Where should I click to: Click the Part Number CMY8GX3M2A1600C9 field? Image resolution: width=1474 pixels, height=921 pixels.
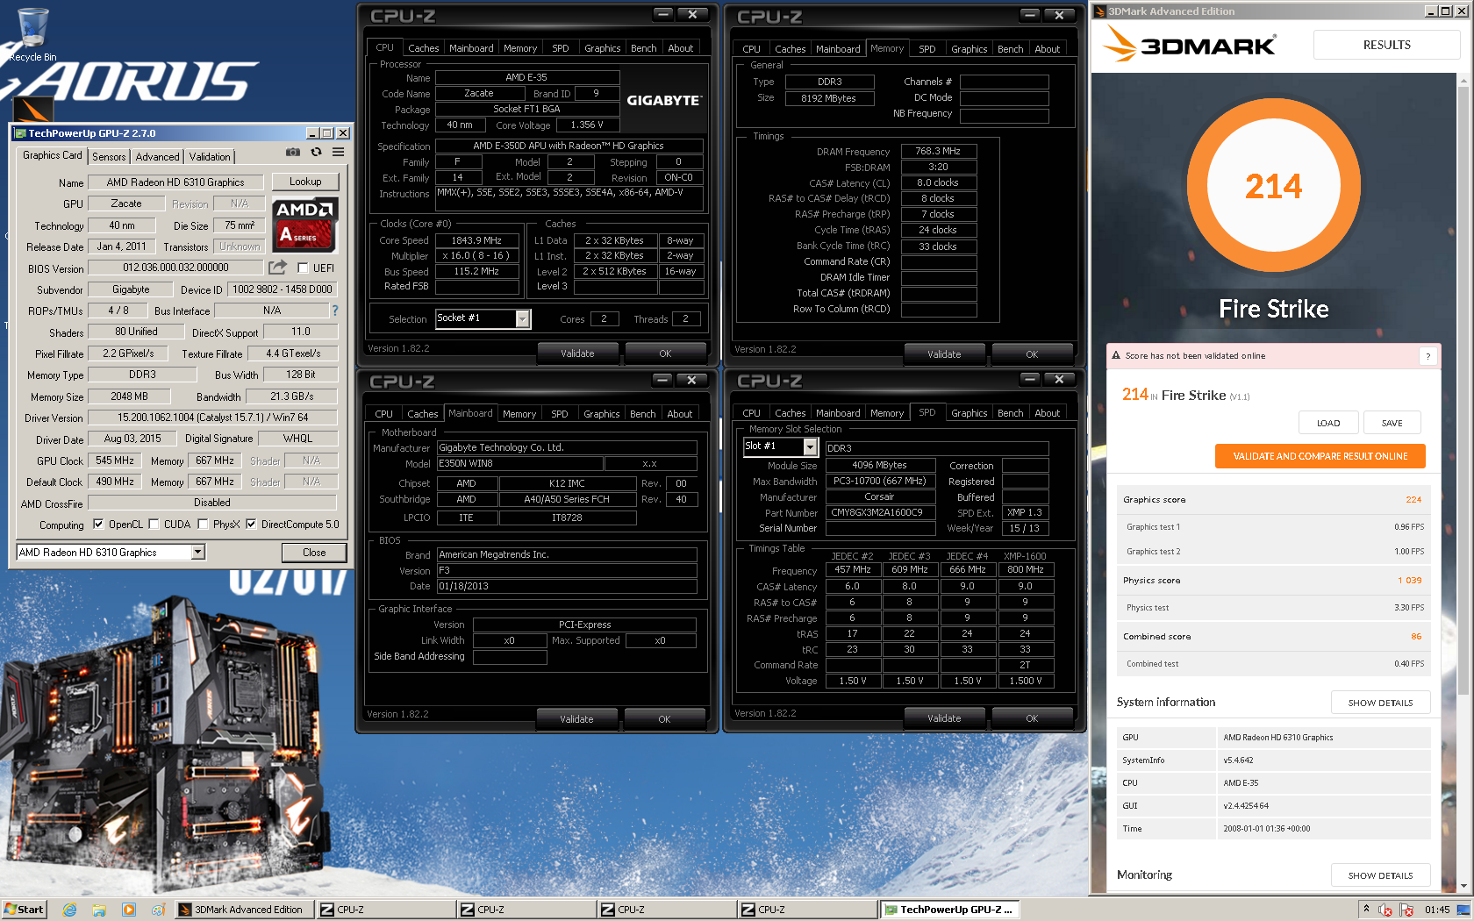click(881, 512)
